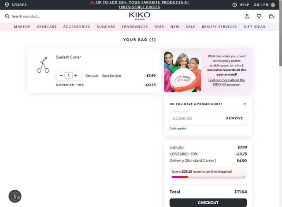Open the KIKO ME program link
282x207 pixels.
click(226, 82)
